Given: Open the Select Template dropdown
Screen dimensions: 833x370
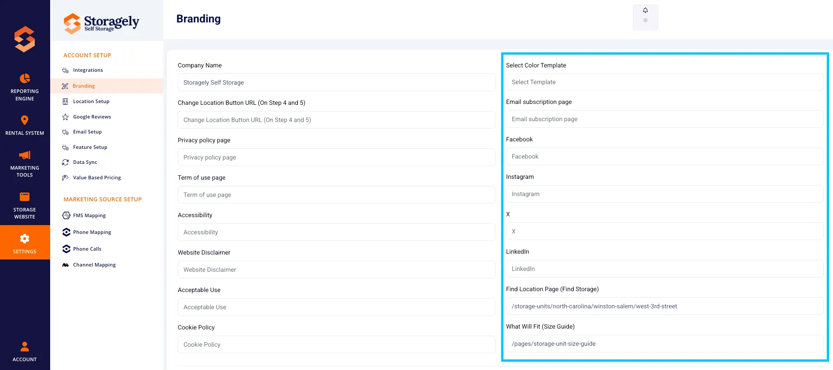Looking at the screenshot, I should (664, 82).
